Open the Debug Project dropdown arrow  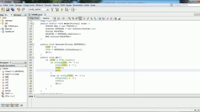point(70,9)
